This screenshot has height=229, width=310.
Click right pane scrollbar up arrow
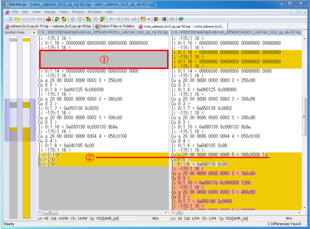pyautogui.click(x=304, y=39)
